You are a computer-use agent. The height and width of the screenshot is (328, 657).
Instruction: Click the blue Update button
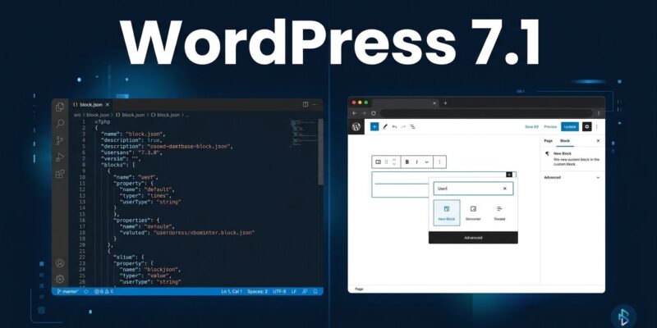(570, 127)
